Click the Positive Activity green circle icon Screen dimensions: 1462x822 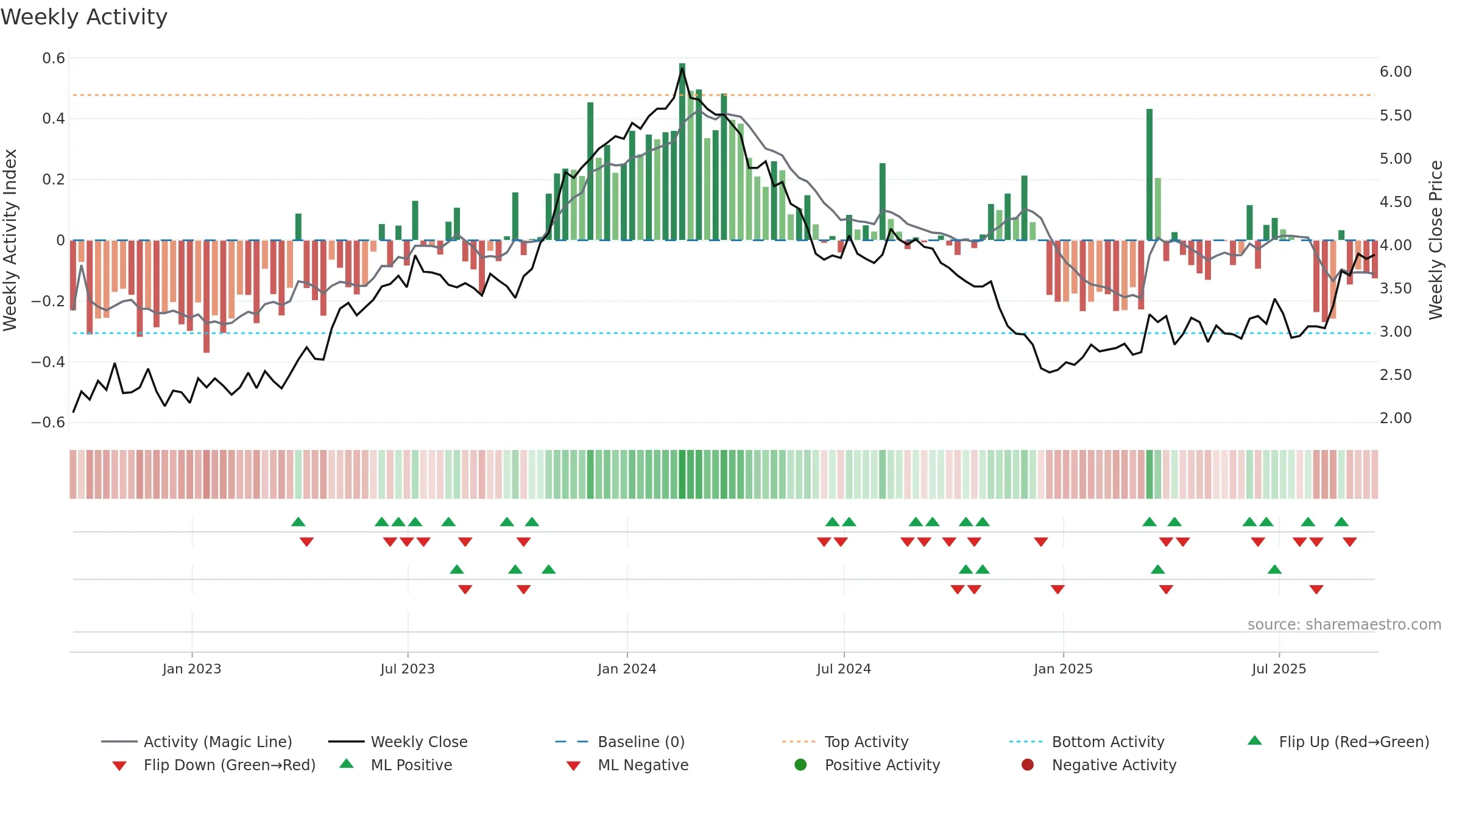(801, 764)
